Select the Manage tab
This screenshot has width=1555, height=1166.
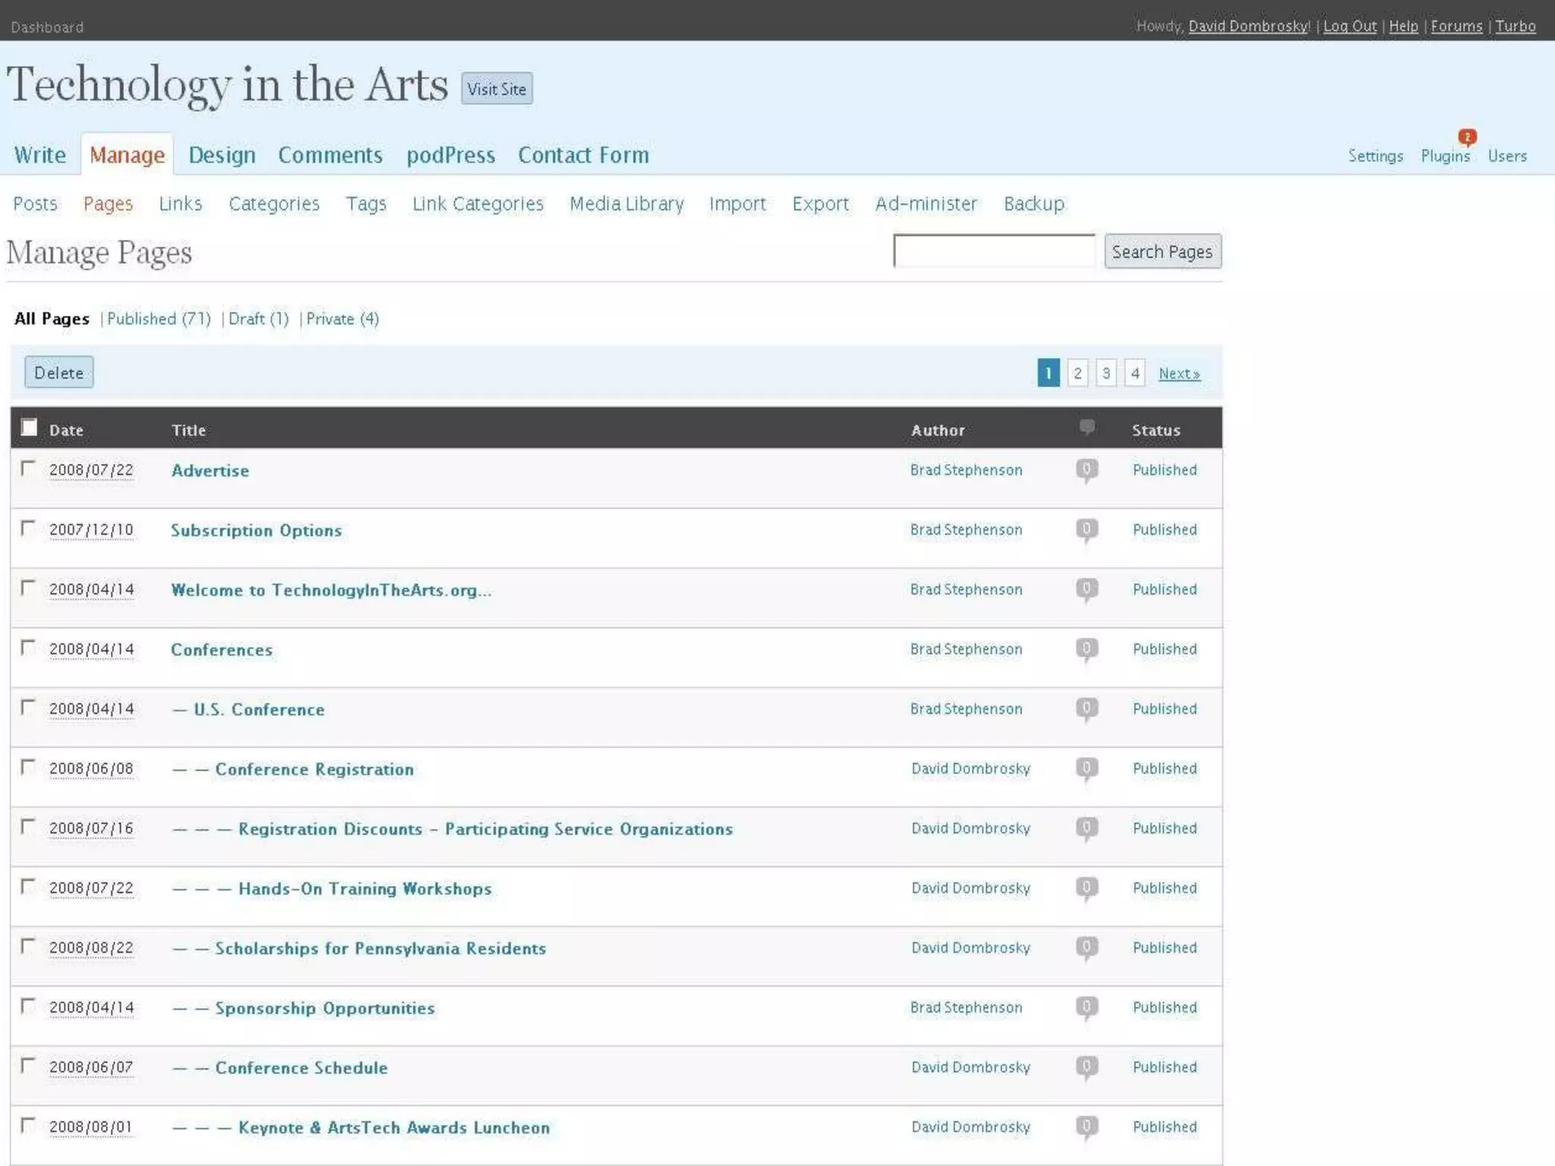127,155
